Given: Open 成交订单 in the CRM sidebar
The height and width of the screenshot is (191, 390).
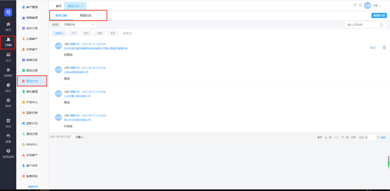Looking at the screenshot, I should (30, 28).
